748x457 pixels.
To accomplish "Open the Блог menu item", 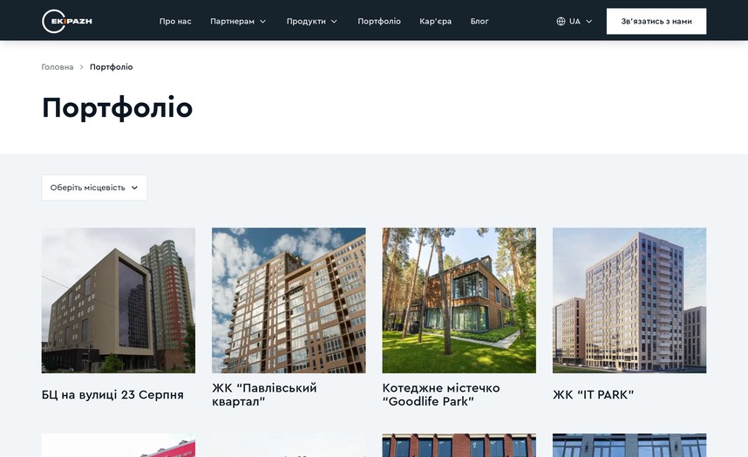I will (479, 22).
